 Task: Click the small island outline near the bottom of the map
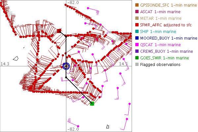(108, 126)
